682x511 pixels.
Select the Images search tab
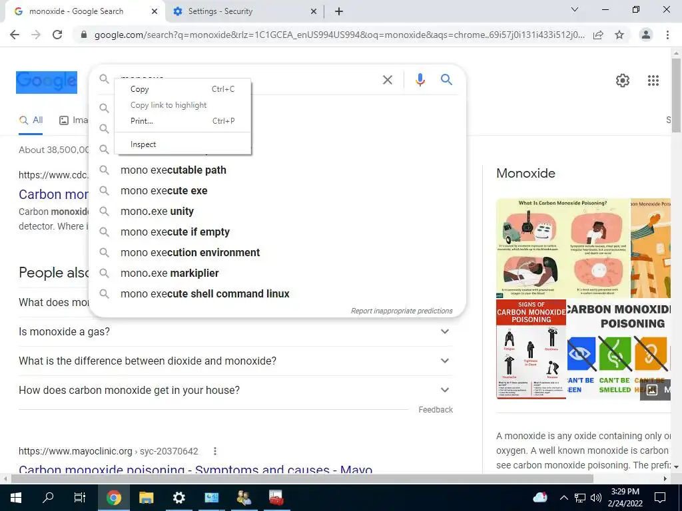74,120
